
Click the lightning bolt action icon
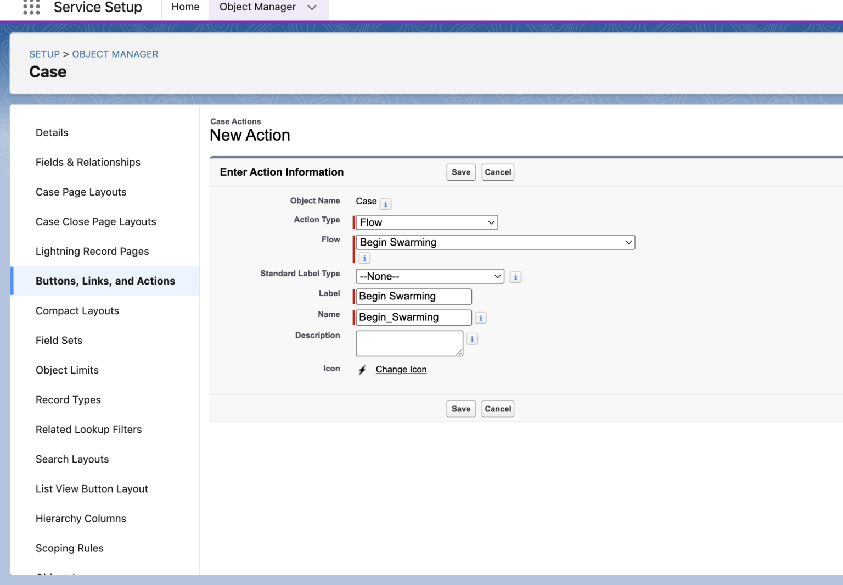click(x=362, y=370)
